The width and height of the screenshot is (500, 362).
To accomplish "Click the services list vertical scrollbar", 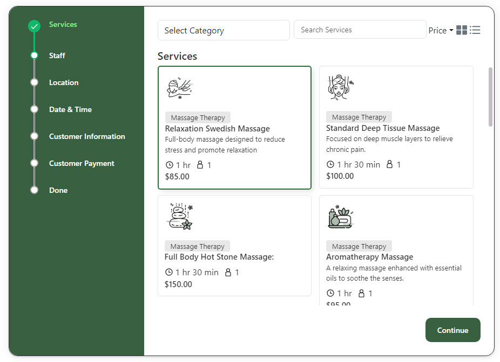I will pos(490,97).
